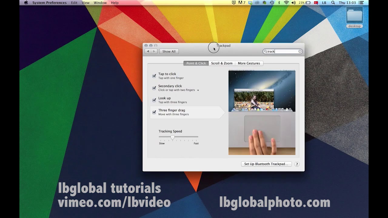The height and width of the screenshot is (218, 388).
Task: Uncheck Three finger drag
Action: point(154,112)
